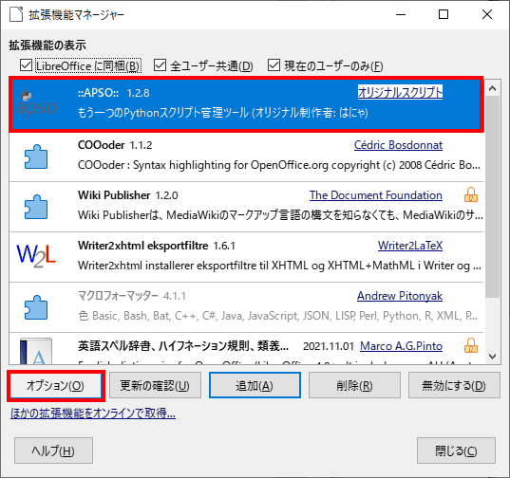510x478 pixels.
Task: Open the Cédric Bosdonnat publisher link
Action: point(398,145)
